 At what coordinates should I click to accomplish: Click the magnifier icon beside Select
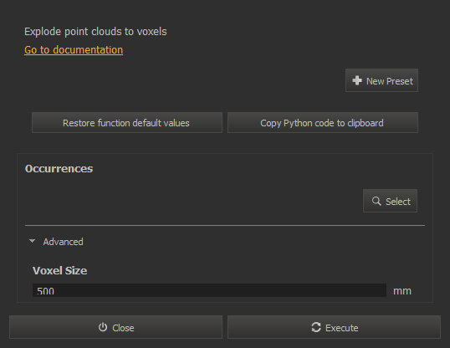click(376, 201)
